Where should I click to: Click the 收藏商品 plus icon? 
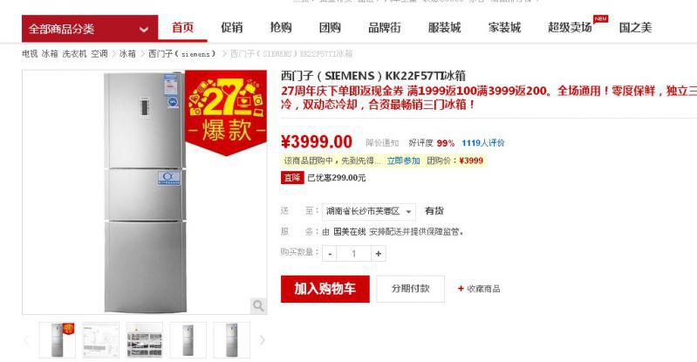[461, 289]
